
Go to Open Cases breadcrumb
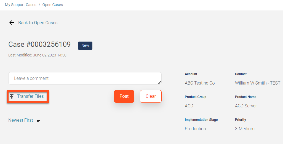pyautogui.click(x=53, y=5)
